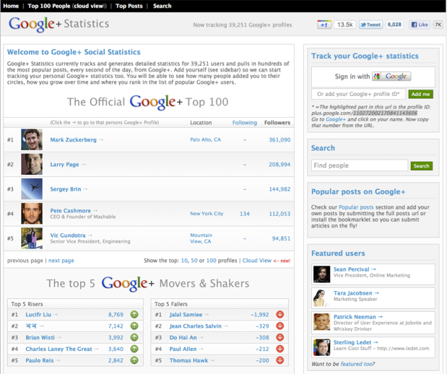
Task: Open Sergey Brin's airplane avatar
Action: pyautogui.click(x=32, y=189)
